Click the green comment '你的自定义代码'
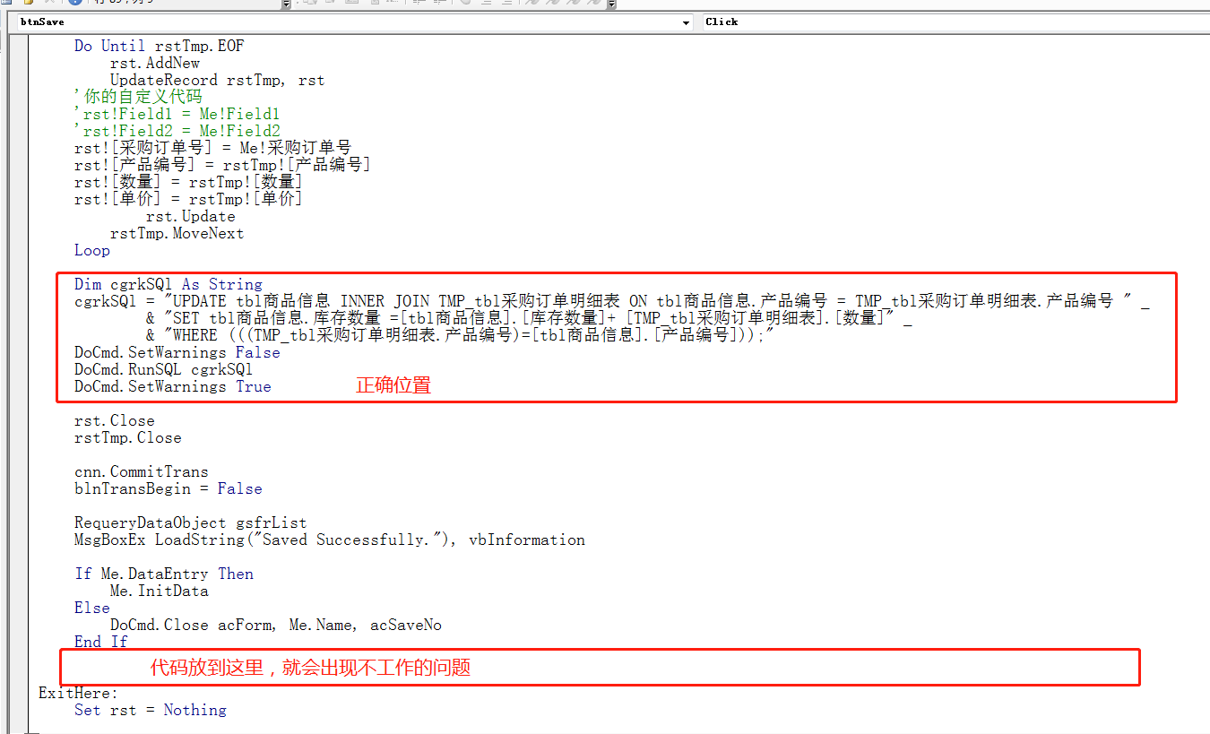Screen dimensions: 1210x734 coord(138,97)
